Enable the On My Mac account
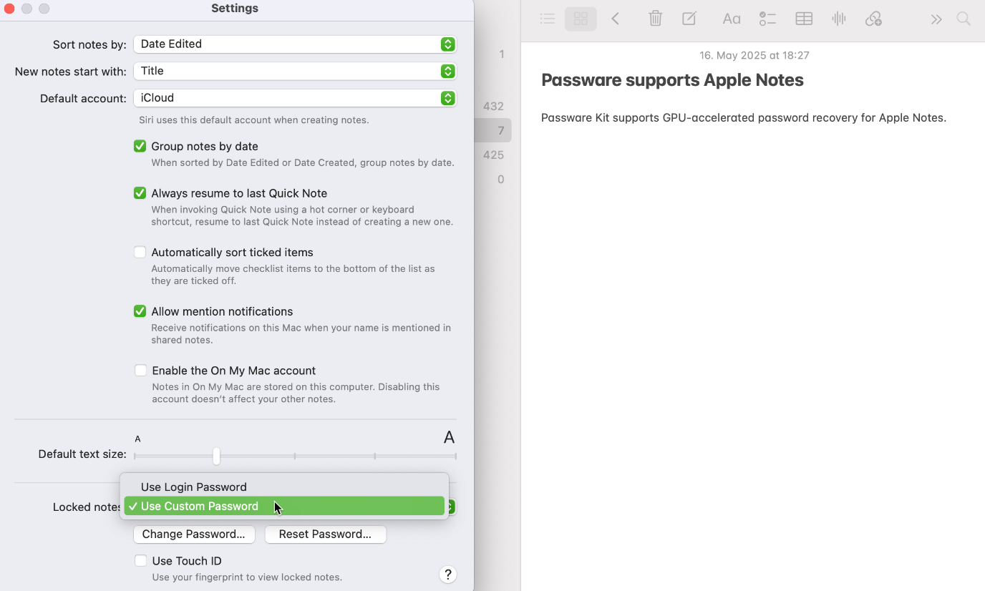Image resolution: width=985 pixels, height=591 pixels. (x=140, y=370)
